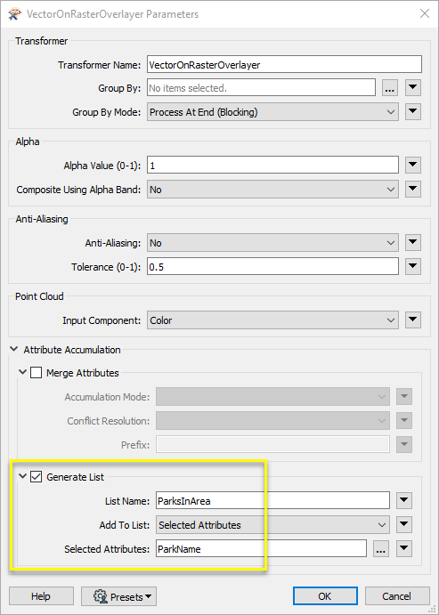Open Composite Using Alpha Band dropdown
Viewport: 439px width, 615px height.
pyautogui.click(x=272, y=190)
